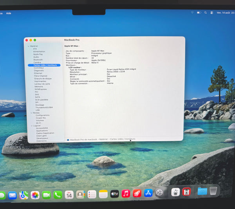Click the 'LCD couleur :' monitor entry
The image size is (235, 209).
click(x=75, y=67)
